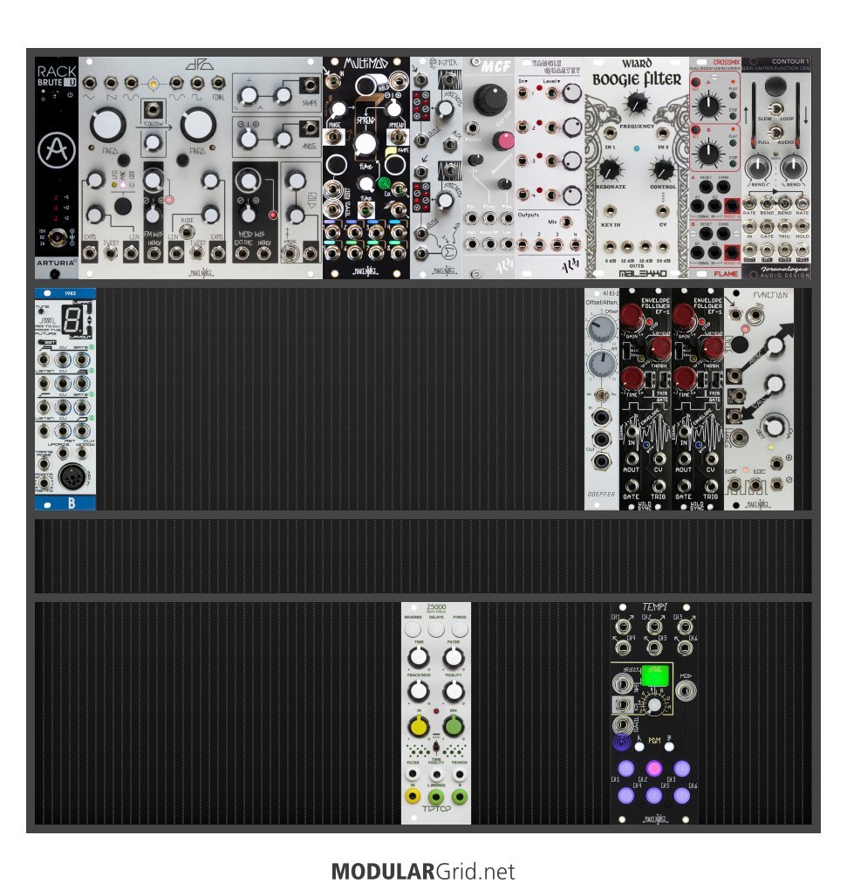Click the Boogie Filter IN 1 jack
The width and height of the screenshot is (847, 890).
610,133
